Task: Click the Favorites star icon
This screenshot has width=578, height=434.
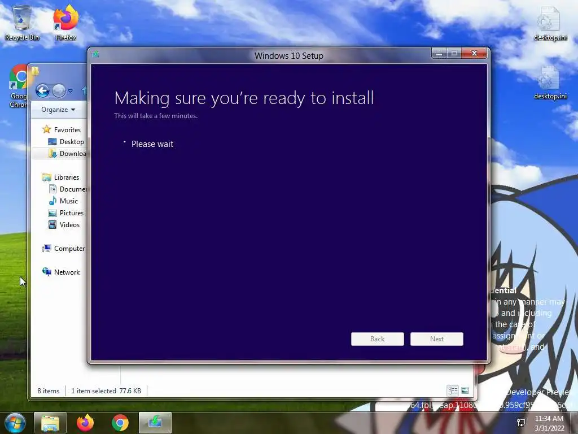Action: 46,129
